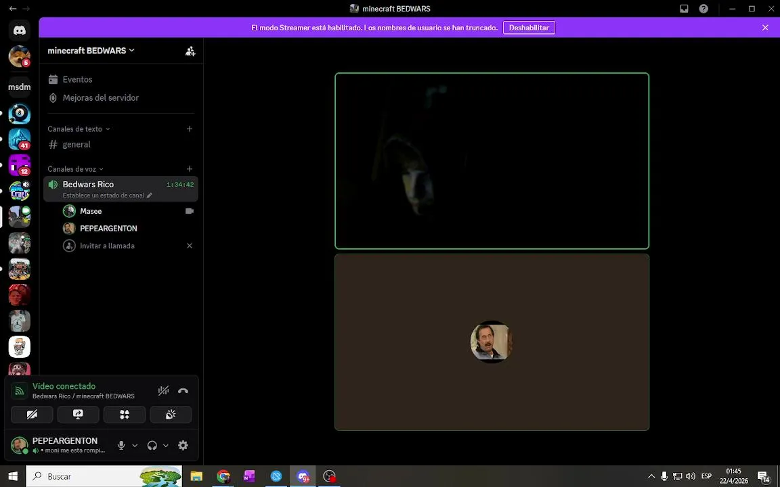
Task: Toggle noise suppression icon
Action: point(163,391)
